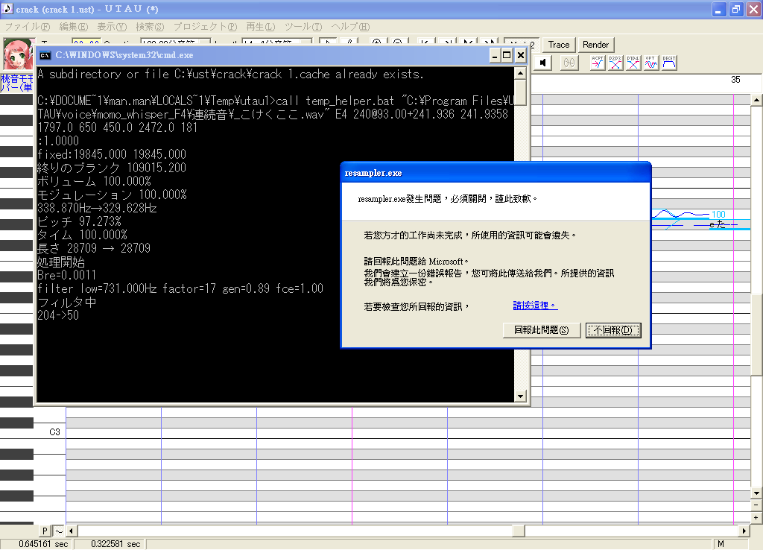
Task: Click the Render button
Action: pyautogui.click(x=595, y=45)
